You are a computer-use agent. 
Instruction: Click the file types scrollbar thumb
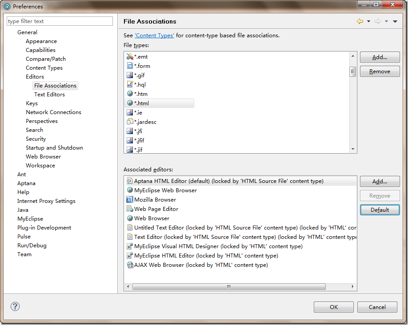coord(352,71)
